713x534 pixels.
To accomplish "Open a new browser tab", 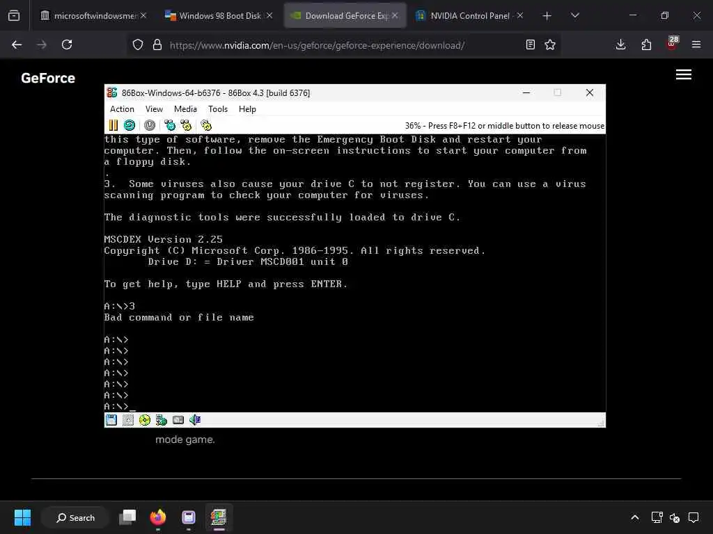I will click(x=547, y=16).
